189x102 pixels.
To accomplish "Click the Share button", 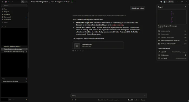I will [x=171, y=2].
